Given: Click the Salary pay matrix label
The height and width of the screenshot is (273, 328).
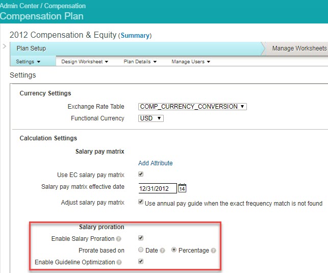Looking at the screenshot, I should 100,151.
